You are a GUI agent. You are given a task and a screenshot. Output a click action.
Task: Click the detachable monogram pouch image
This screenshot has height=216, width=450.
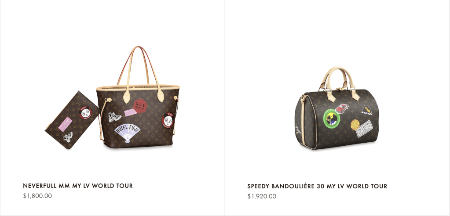(x=73, y=120)
